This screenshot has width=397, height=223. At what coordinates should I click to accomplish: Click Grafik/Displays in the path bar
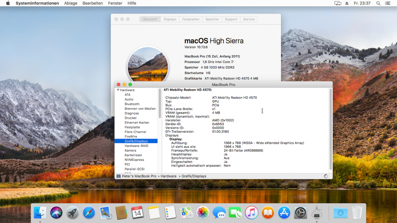point(194,176)
